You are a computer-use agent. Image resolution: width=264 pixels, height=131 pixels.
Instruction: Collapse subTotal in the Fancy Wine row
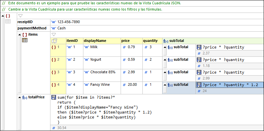point(165,85)
